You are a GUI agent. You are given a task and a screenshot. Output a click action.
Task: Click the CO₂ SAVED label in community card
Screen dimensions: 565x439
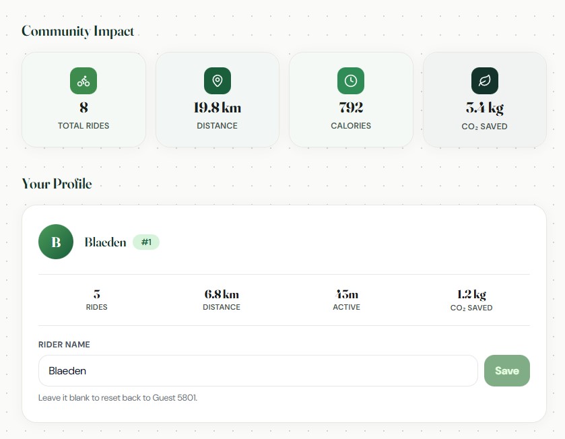point(484,127)
